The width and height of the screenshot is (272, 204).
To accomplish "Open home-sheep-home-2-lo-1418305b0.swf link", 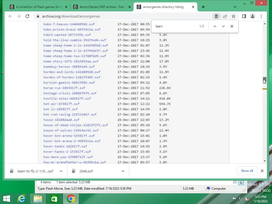I will [x=76, y=45].
